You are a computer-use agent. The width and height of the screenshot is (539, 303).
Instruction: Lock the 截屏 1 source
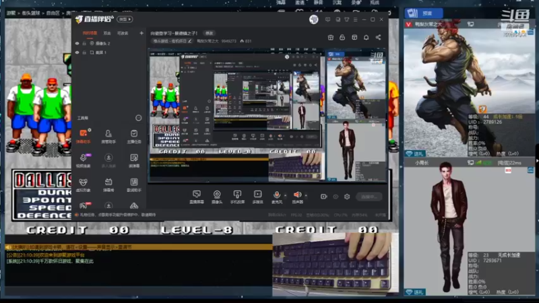tap(84, 53)
